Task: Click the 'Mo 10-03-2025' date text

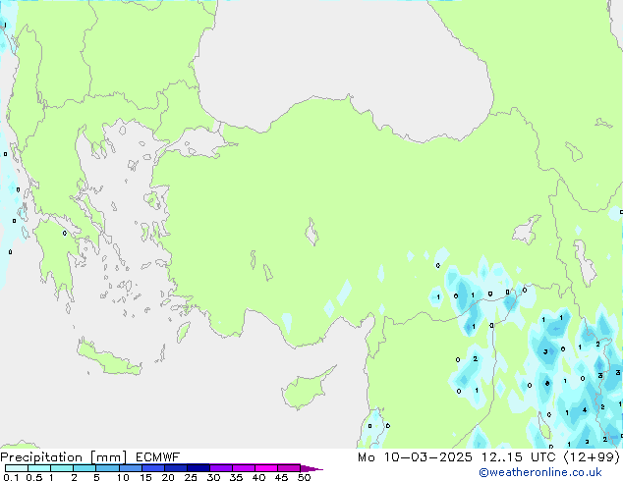Action: [x=415, y=457]
